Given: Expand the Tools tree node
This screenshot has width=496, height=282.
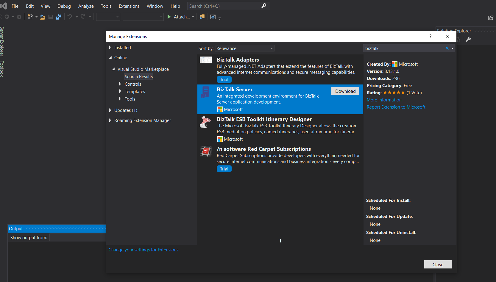Looking at the screenshot, I should (120, 99).
